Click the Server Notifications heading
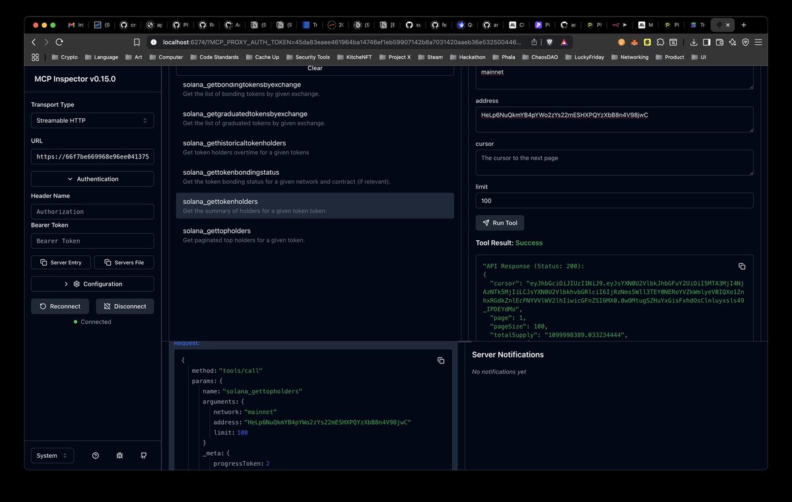This screenshot has height=502, width=792. pyautogui.click(x=508, y=355)
